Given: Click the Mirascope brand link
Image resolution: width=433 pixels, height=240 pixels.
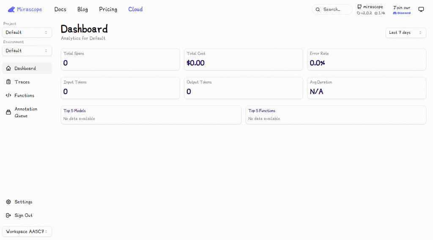Looking at the screenshot, I should [25, 9].
